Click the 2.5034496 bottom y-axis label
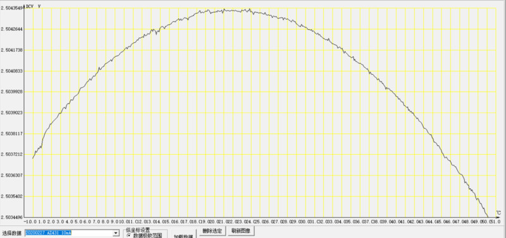This screenshot has height=238, width=506. tap(11, 217)
